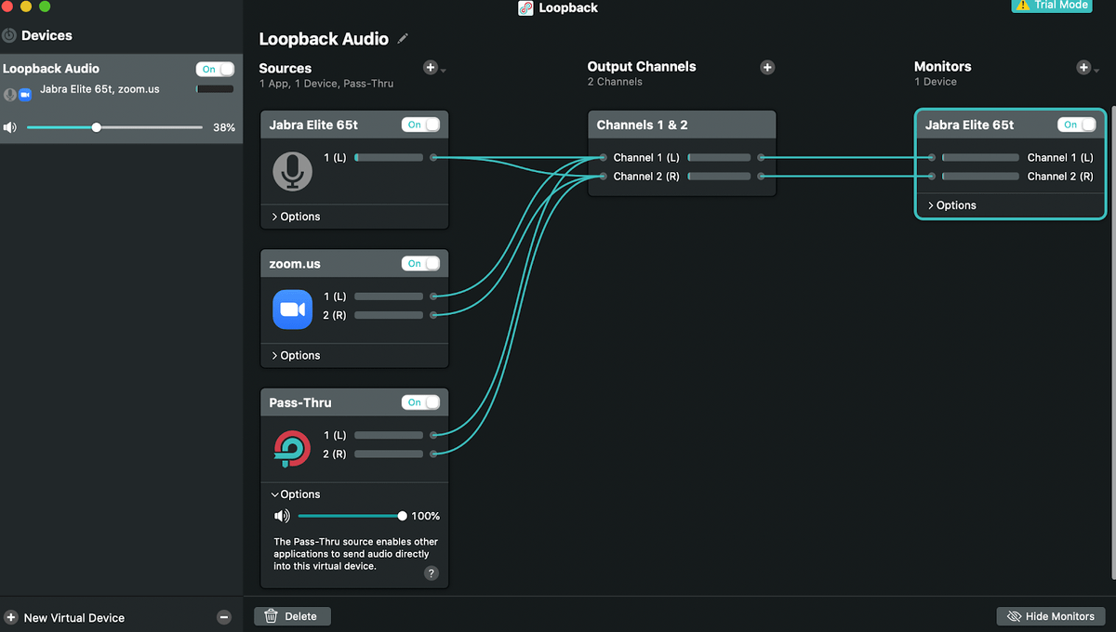
Task: Click the minus icon to remove virtual device
Action: (x=223, y=617)
